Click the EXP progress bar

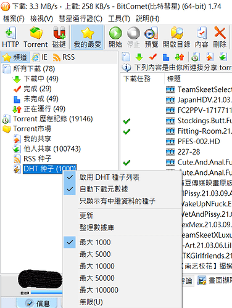46,293
